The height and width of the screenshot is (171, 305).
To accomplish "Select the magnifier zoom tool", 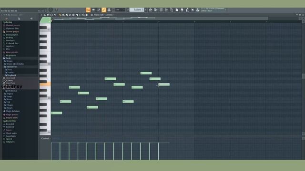I will pyautogui.click(x=84, y=15).
